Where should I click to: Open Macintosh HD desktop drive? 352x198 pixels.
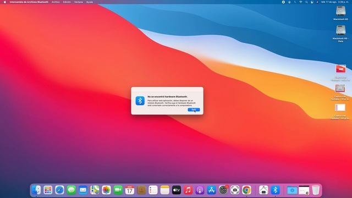click(x=340, y=11)
